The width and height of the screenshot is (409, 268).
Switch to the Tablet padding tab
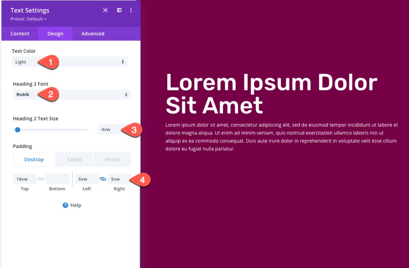coord(74,159)
